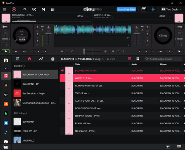Screen dimensions: 185x150
Task: Play the right deck
Action: pyautogui.click(x=179, y=51)
